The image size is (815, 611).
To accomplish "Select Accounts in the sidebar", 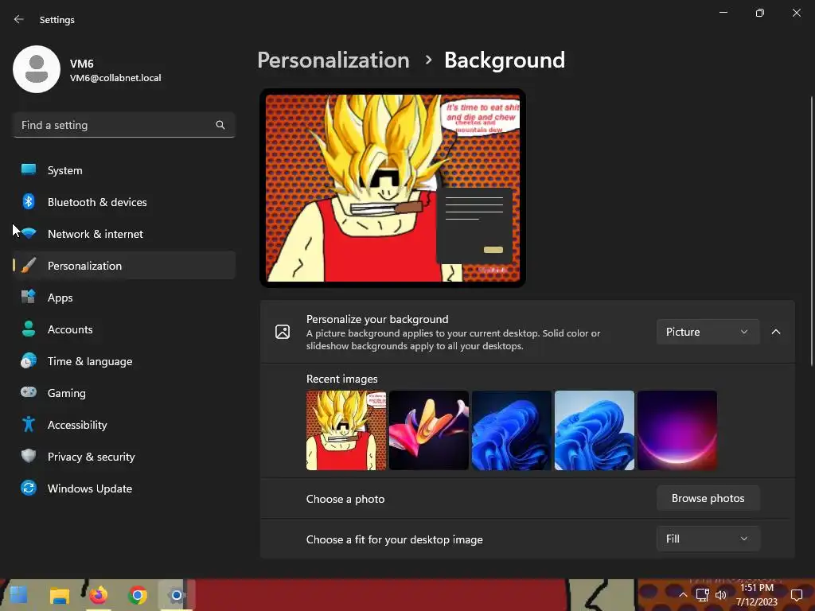I will [x=124, y=329].
